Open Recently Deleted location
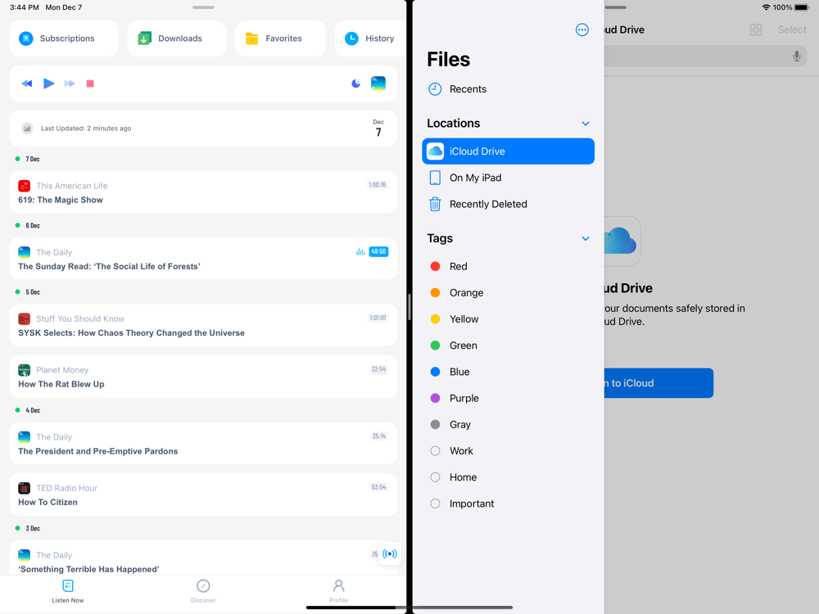This screenshot has width=819, height=614. pos(509,204)
